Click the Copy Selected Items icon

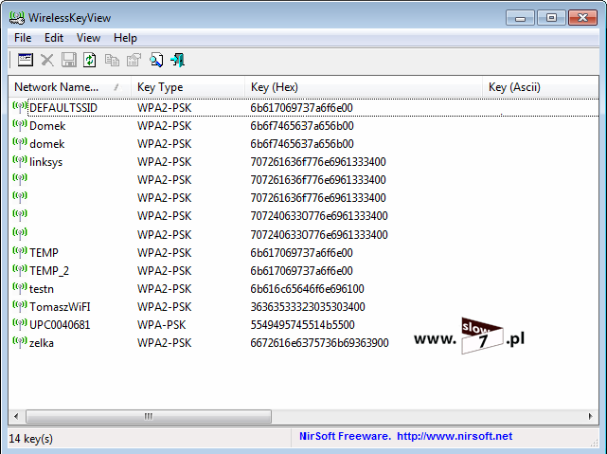click(x=112, y=60)
